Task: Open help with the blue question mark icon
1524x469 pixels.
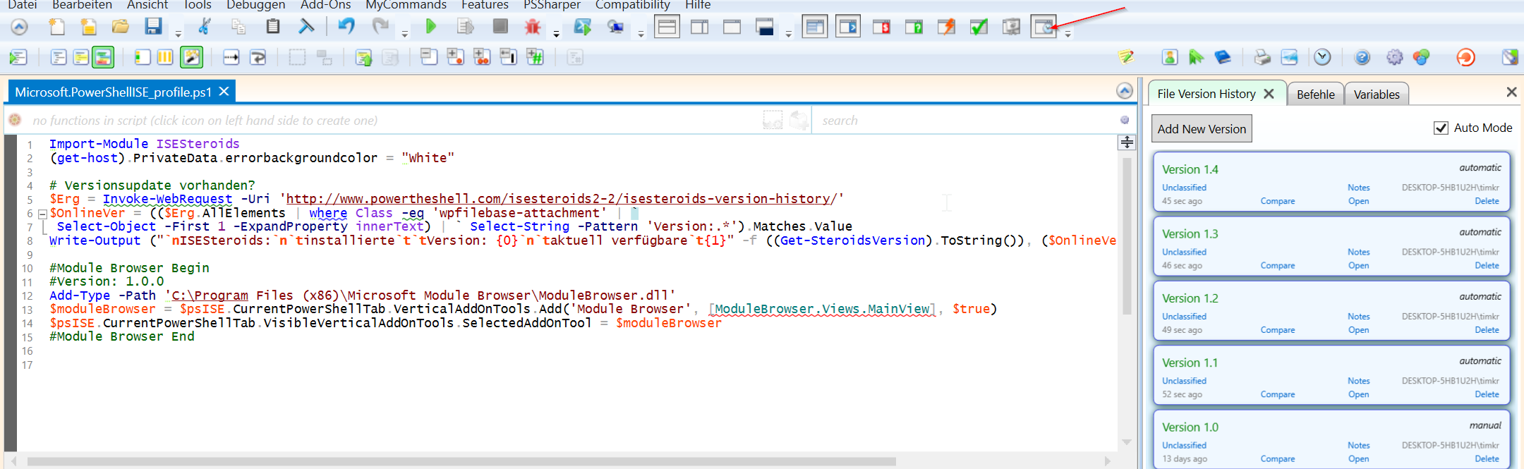Action: pyautogui.click(x=1362, y=57)
